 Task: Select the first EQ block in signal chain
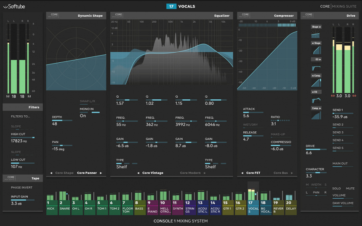coord(315,59)
